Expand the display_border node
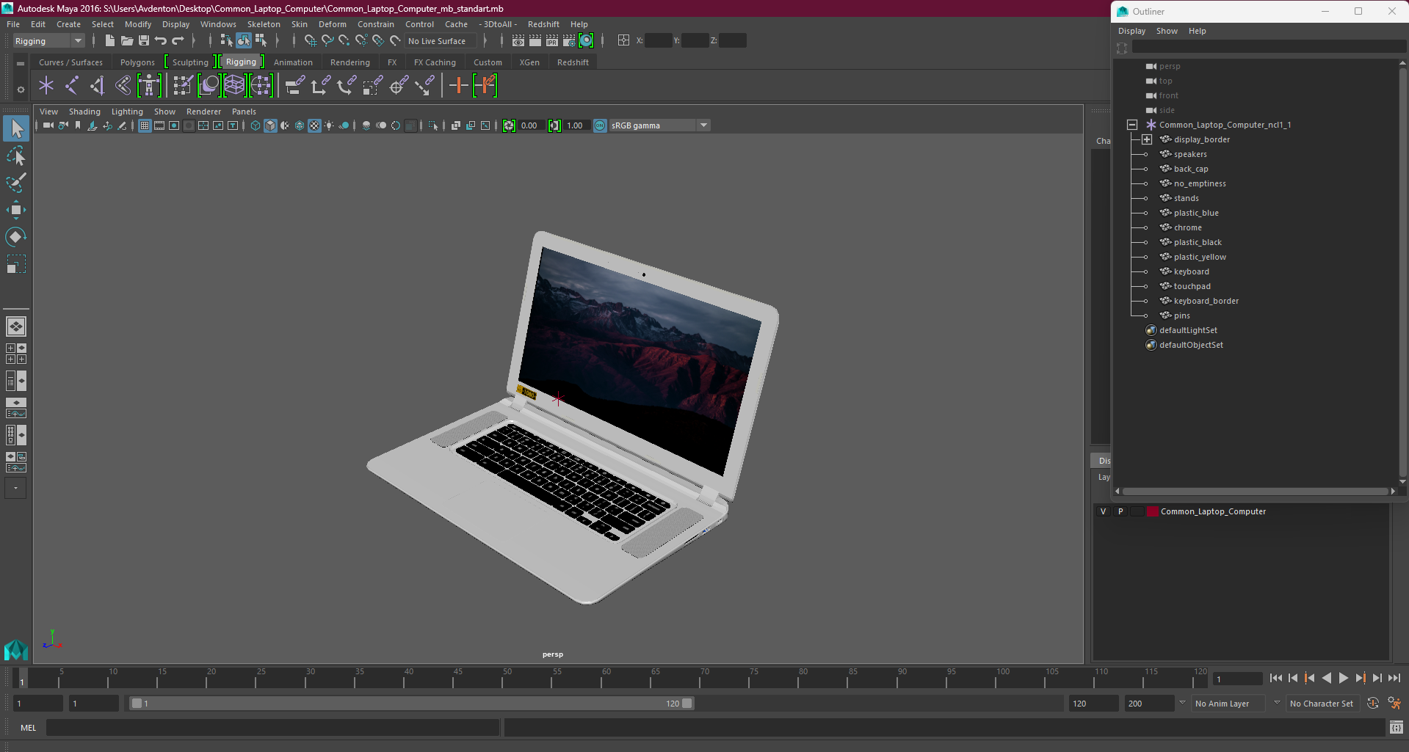Screen dimensions: 1409x752 coord(1147,140)
